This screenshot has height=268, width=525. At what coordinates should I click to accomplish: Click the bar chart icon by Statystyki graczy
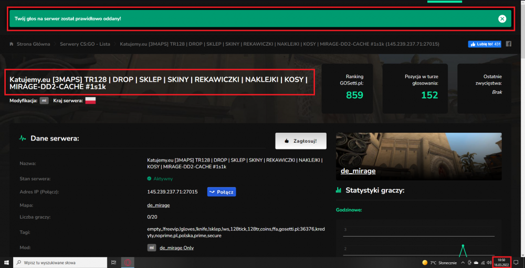click(x=339, y=190)
